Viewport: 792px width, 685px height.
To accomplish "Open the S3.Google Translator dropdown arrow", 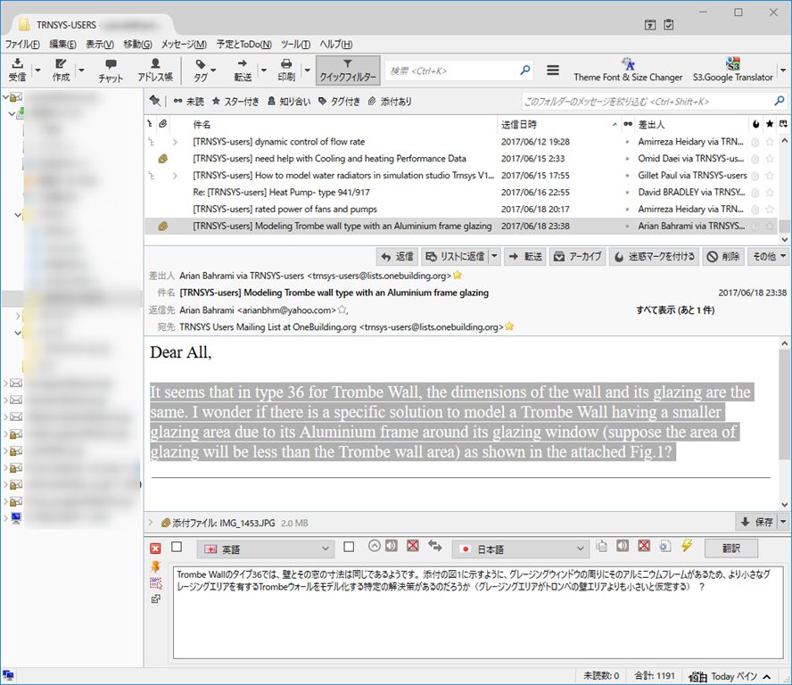I will pyautogui.click(x=783, y=70).
